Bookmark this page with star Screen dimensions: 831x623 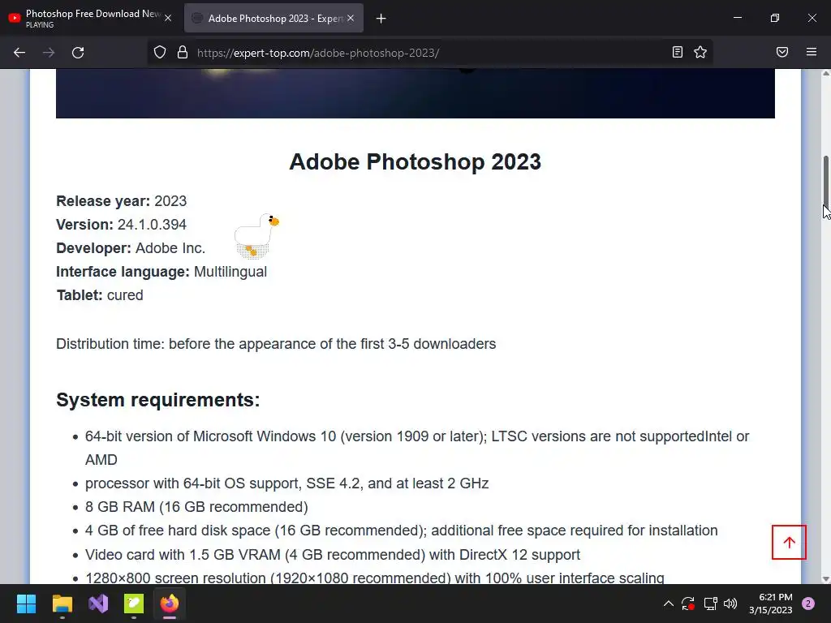click(700, 52)
